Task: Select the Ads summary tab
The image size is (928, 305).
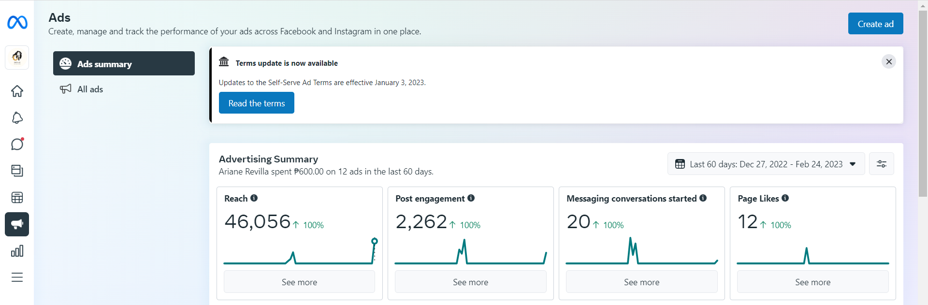Action: (x=124, y=63)
